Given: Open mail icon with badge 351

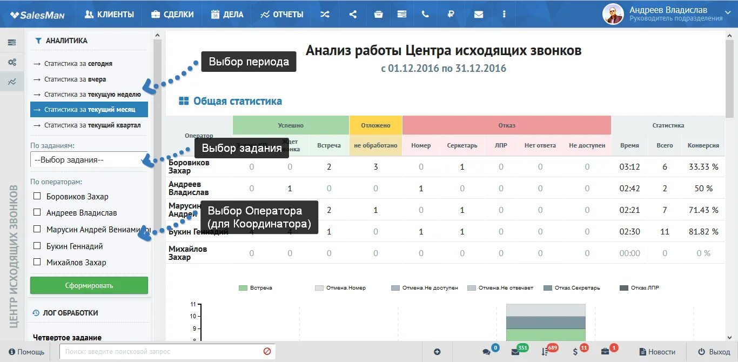Looking at the screenshot, I should (x=515, y=352).
